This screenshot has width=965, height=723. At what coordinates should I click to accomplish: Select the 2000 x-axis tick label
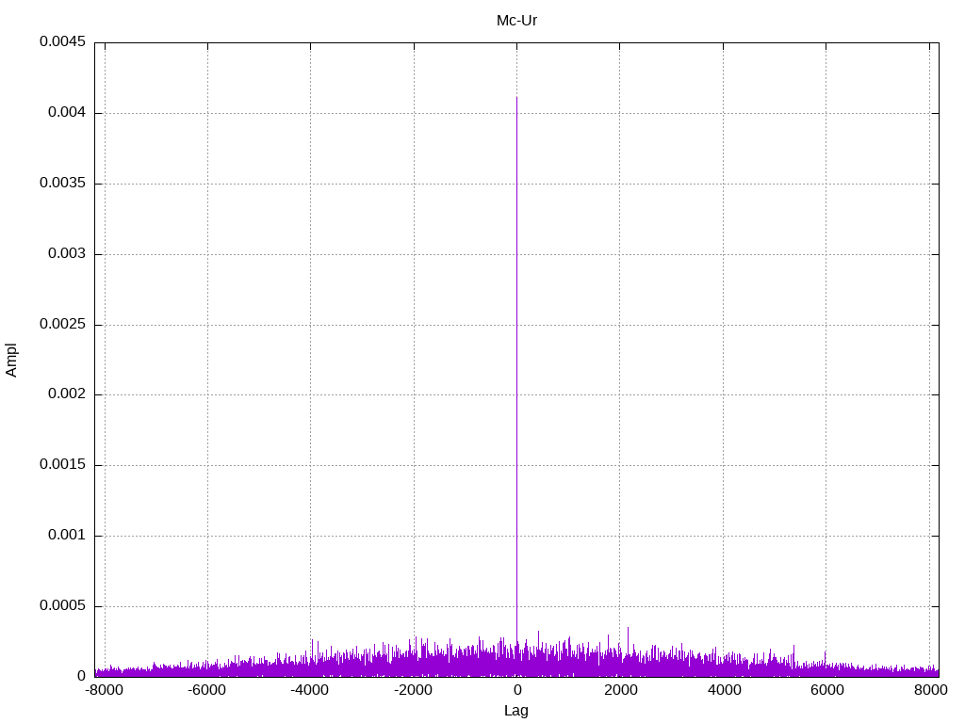click(620, 689)
